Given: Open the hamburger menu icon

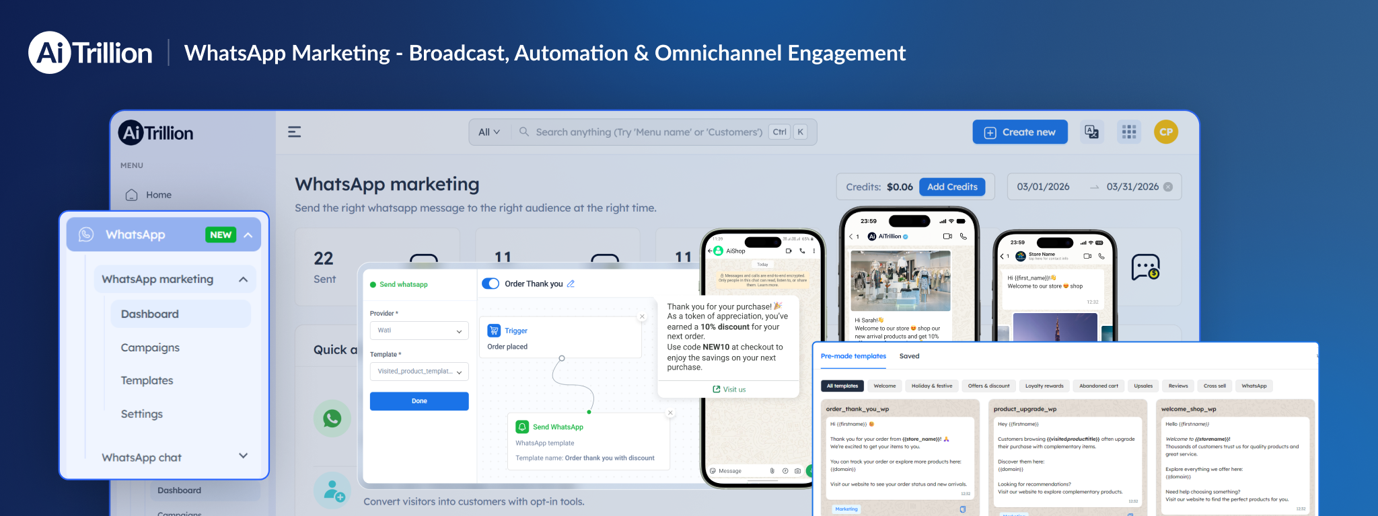Looking at the screenshot, I should tap(294, 132).
